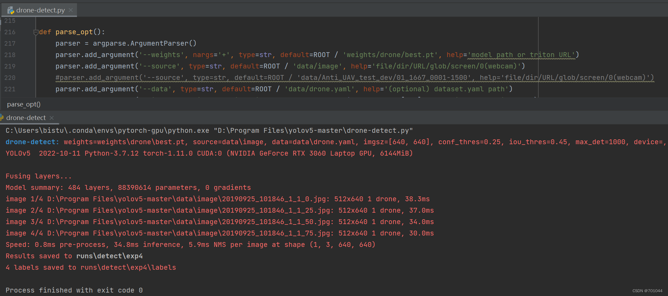Click the 'image 2/4' detection output line
This screenshot has height=296, width=668.
coord(219,211)
